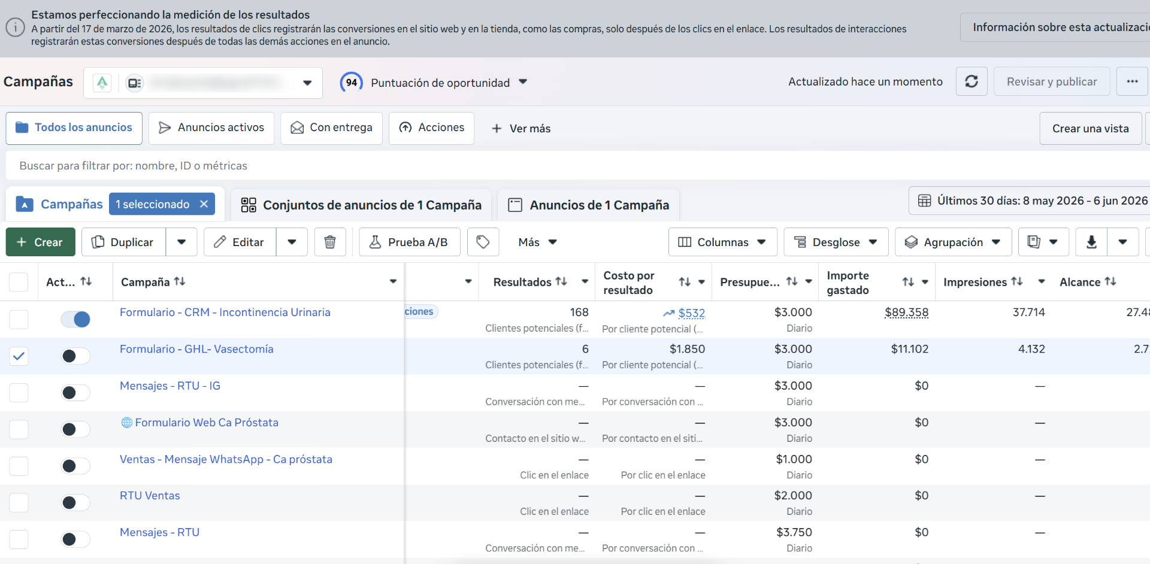Switch to the Acciones view

(x=431, y=128)
